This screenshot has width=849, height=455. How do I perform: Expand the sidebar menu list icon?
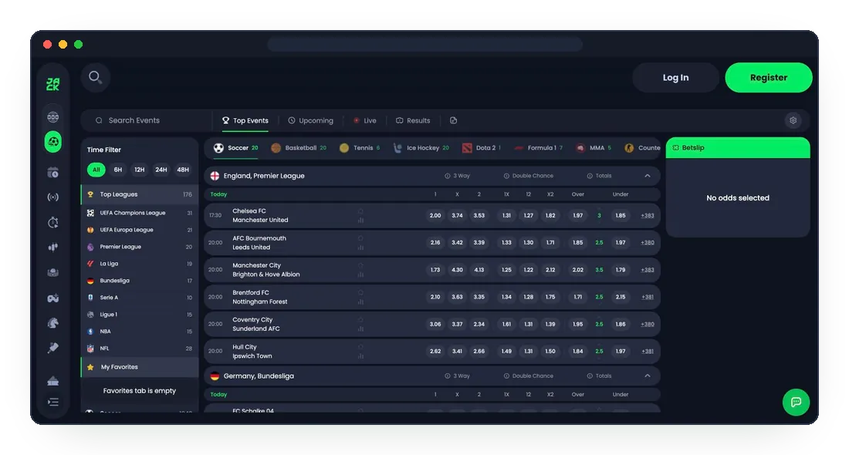pyautogui.click(x=53, y=402)
